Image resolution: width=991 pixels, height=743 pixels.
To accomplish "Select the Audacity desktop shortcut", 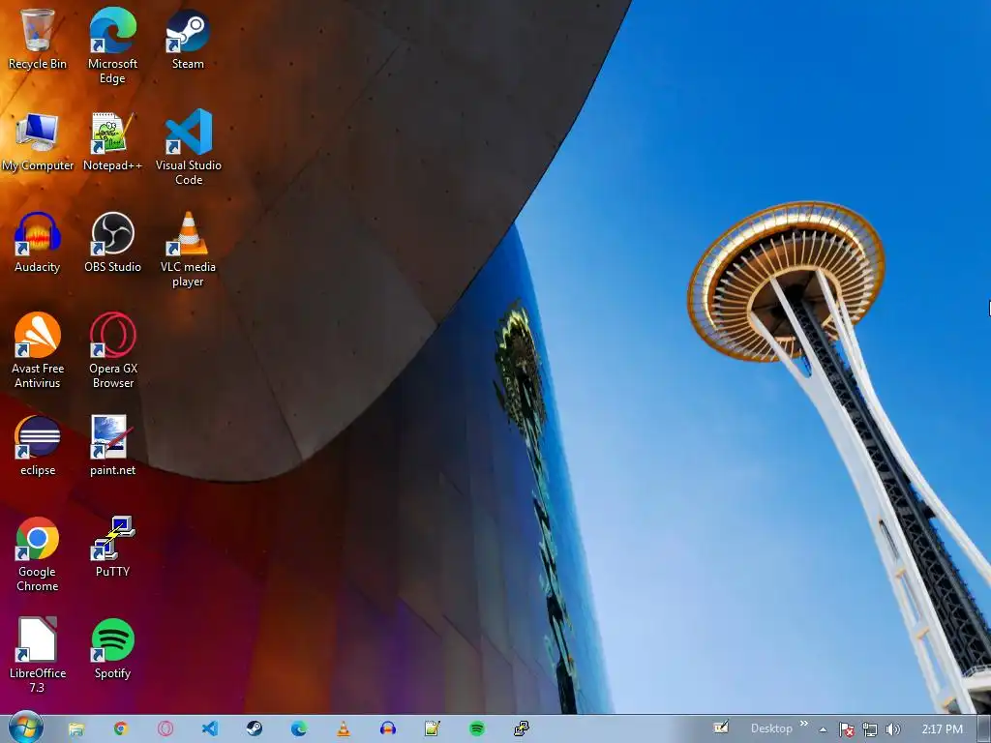I will [38, 241].
